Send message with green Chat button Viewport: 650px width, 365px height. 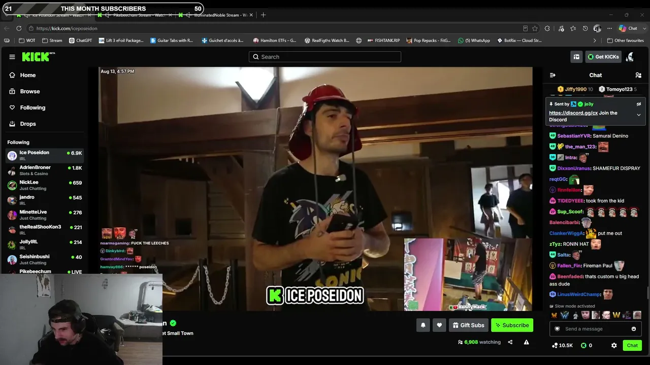(x=632, y=345)
